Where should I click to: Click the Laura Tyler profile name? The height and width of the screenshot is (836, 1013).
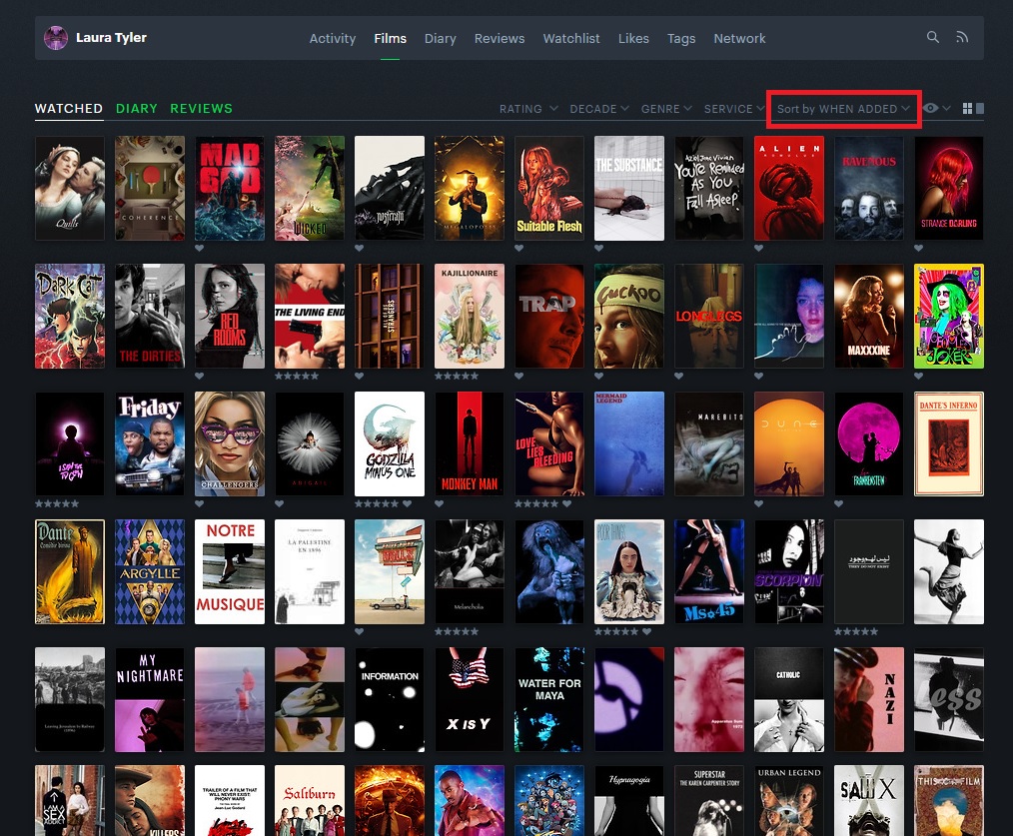point(111,38)
